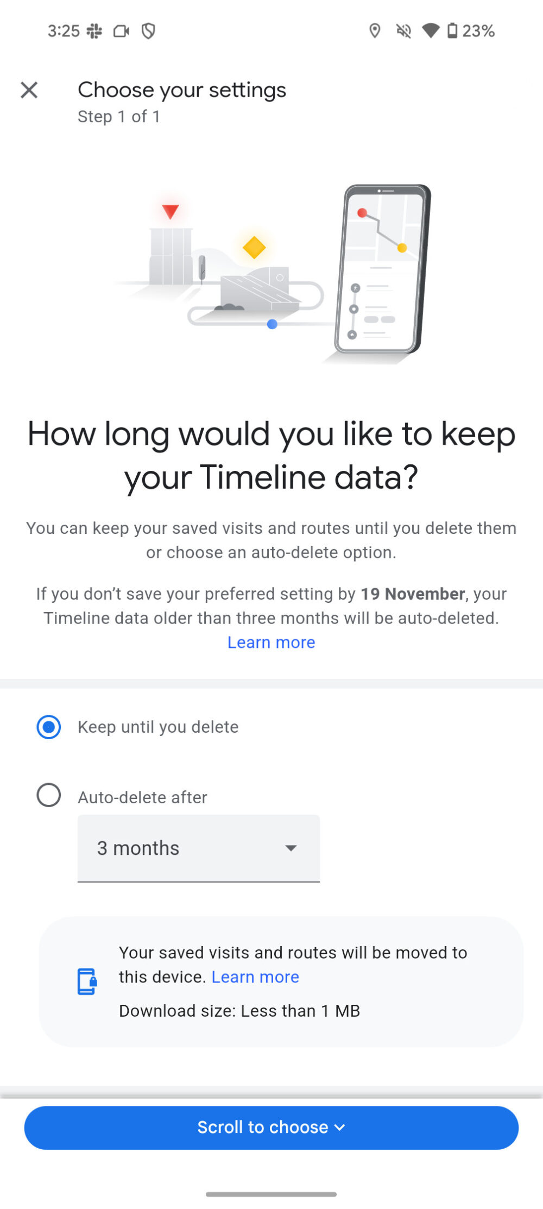
Task: Tap the dropdown arrow next to 3 months
Action: point(291,847)
